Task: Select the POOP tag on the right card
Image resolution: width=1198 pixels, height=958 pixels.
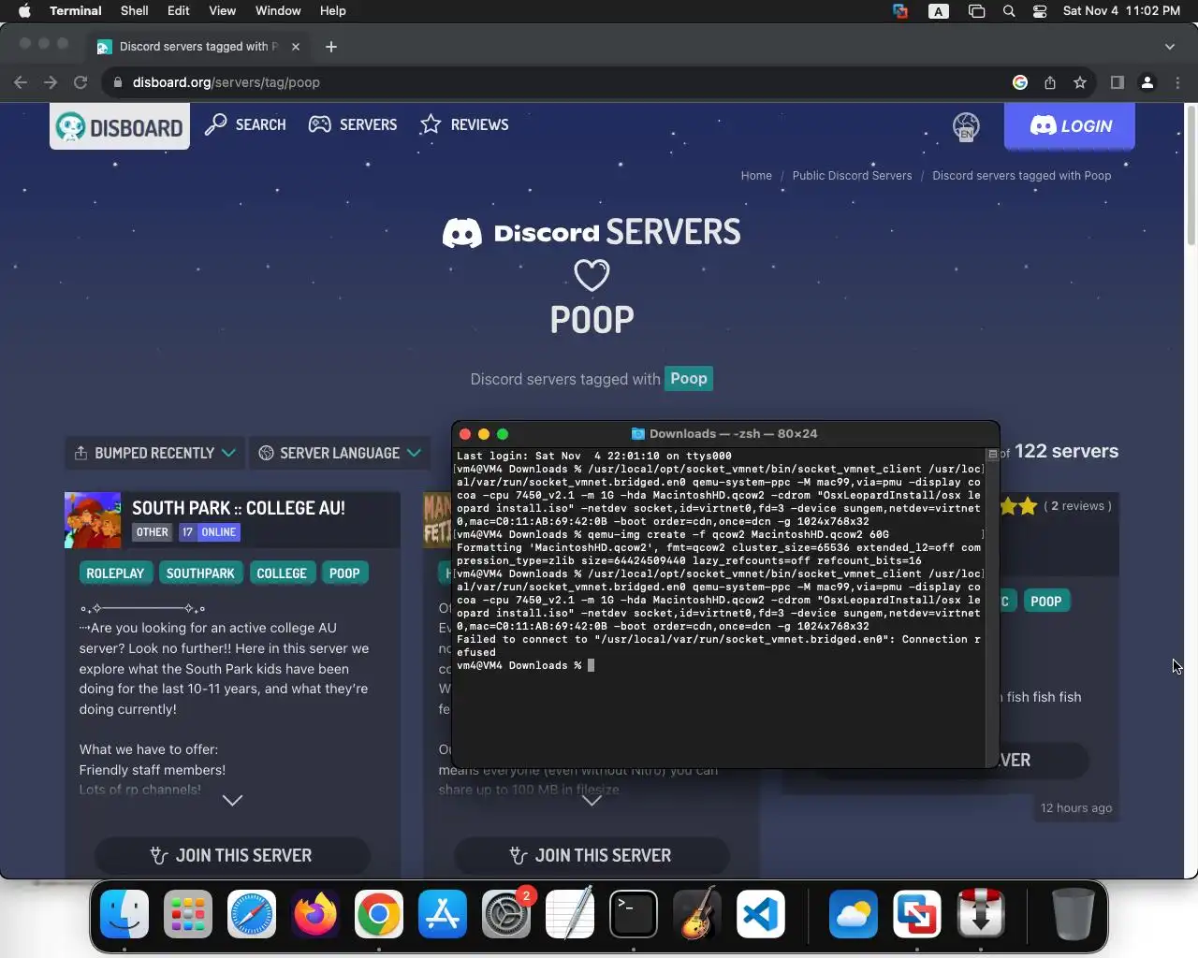Action: (1046, 602)
